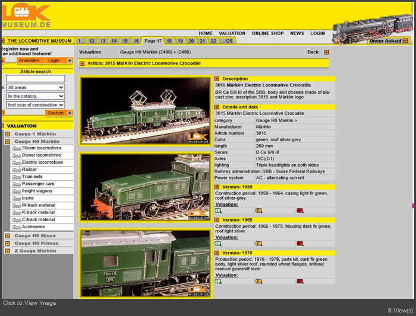
Task: Open the first year of construction dropdown
Action: tap(35, 105)
